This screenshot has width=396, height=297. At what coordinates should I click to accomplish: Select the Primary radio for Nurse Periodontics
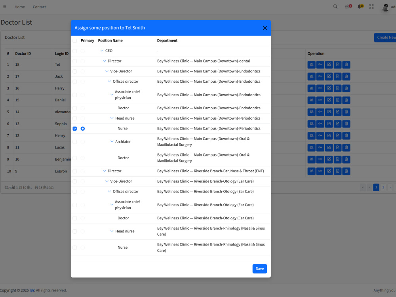(x=83, y=129)
